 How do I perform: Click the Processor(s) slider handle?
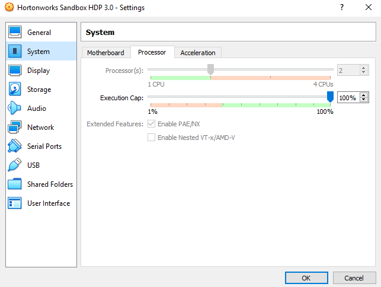[211, 69]
